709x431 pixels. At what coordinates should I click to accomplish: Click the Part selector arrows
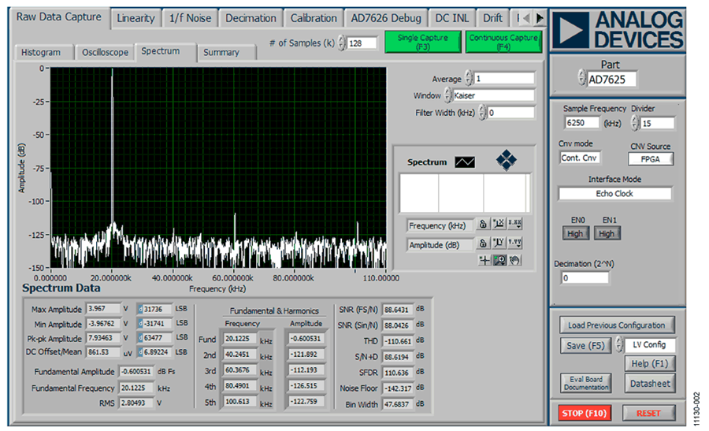(x=582, y=78)
